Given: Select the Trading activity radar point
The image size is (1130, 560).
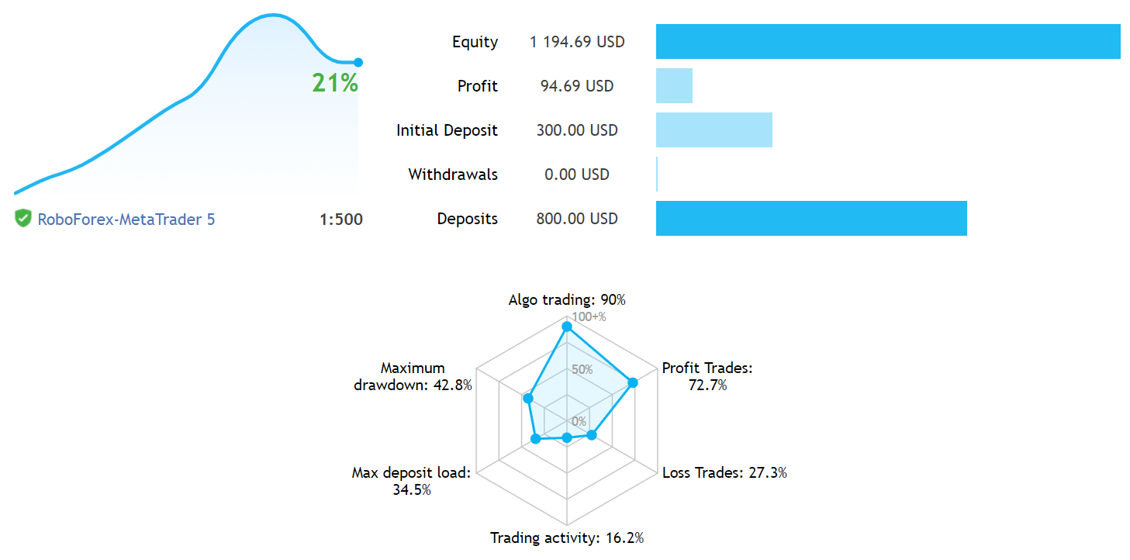Looking at the screenshot, I should 566,438.
